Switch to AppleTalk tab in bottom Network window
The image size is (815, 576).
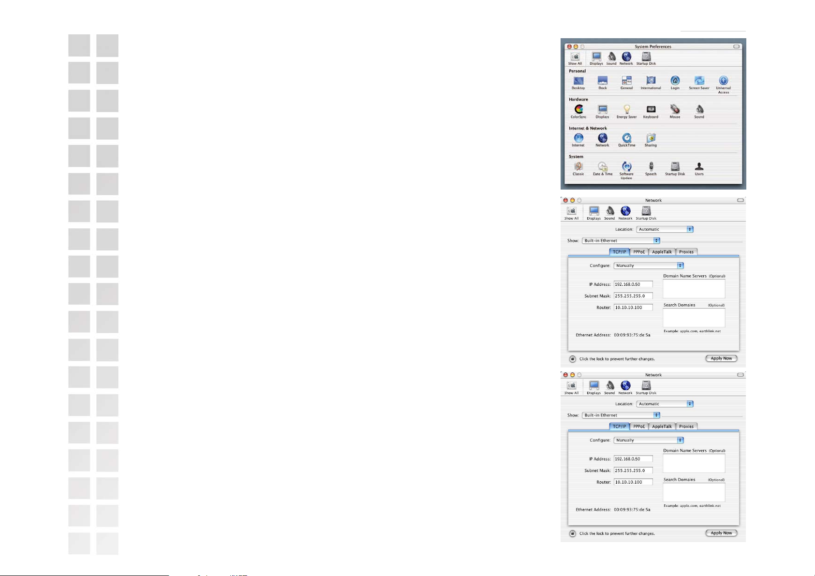pyautogui.click(x=662, y=426)
